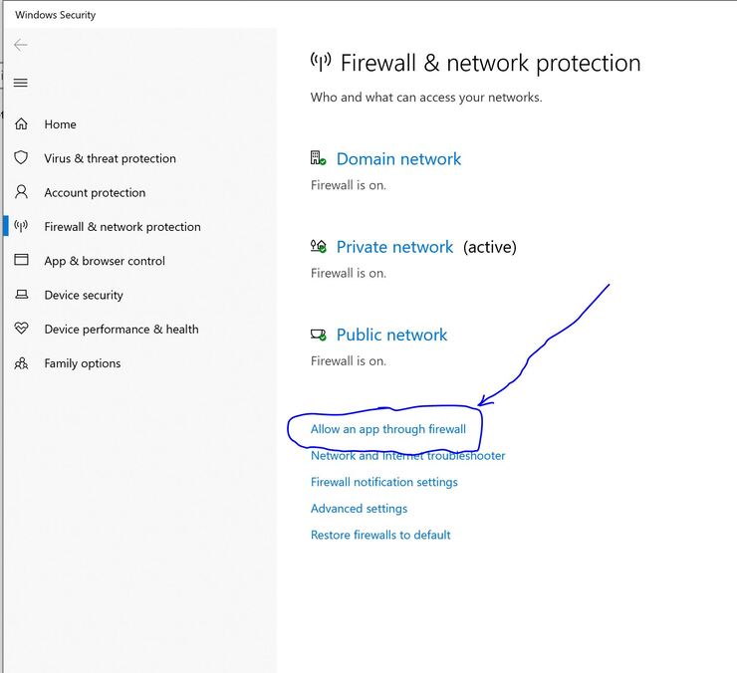Screen dimensions: 737x673
Task: Click the back arrow icon
Action: click(x=21, y=45)
